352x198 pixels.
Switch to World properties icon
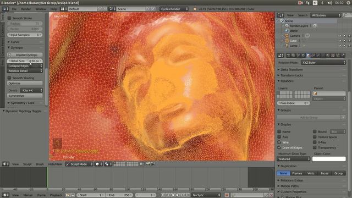(303, 55)
